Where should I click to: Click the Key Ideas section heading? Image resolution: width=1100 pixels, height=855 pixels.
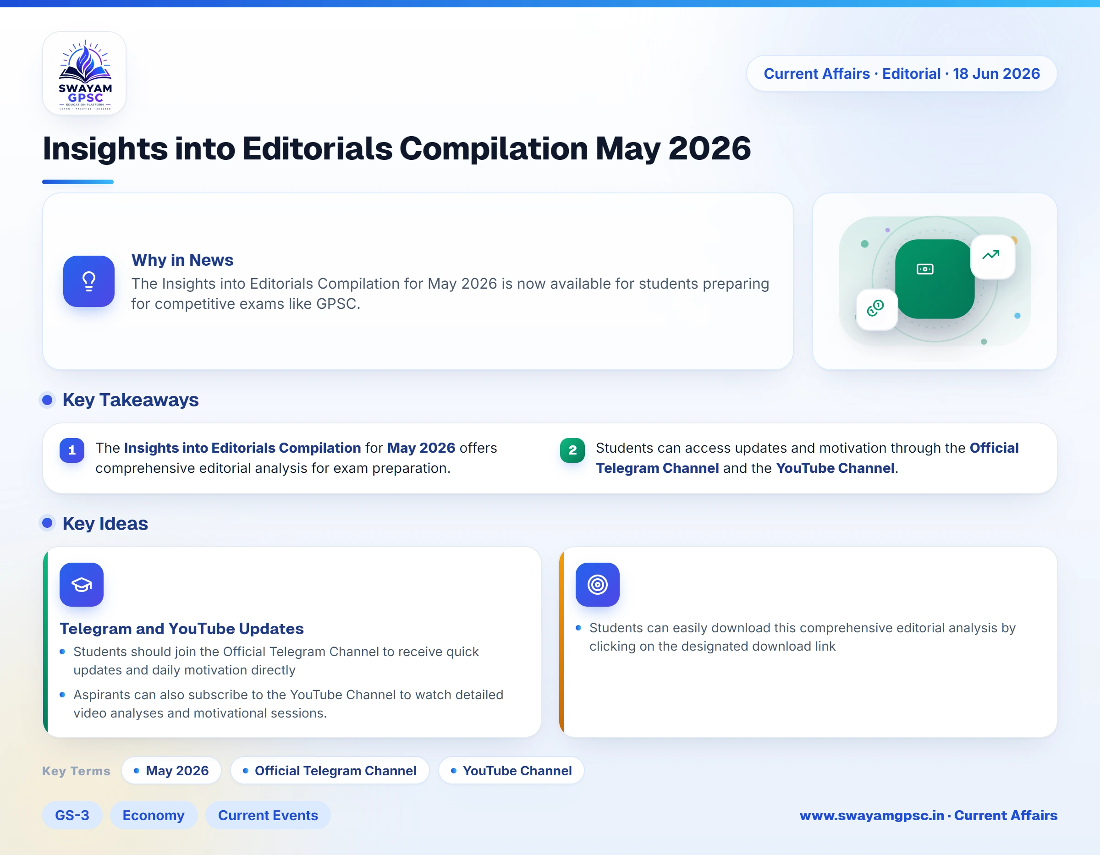tap(105, 523)
